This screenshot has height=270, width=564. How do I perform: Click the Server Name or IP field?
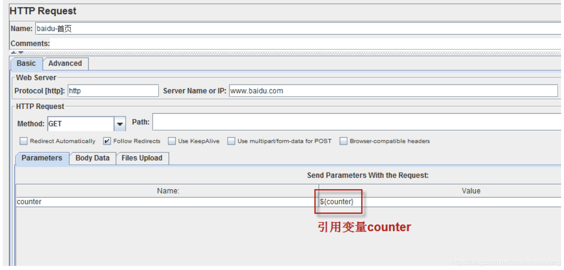click(x=393, y=91)
